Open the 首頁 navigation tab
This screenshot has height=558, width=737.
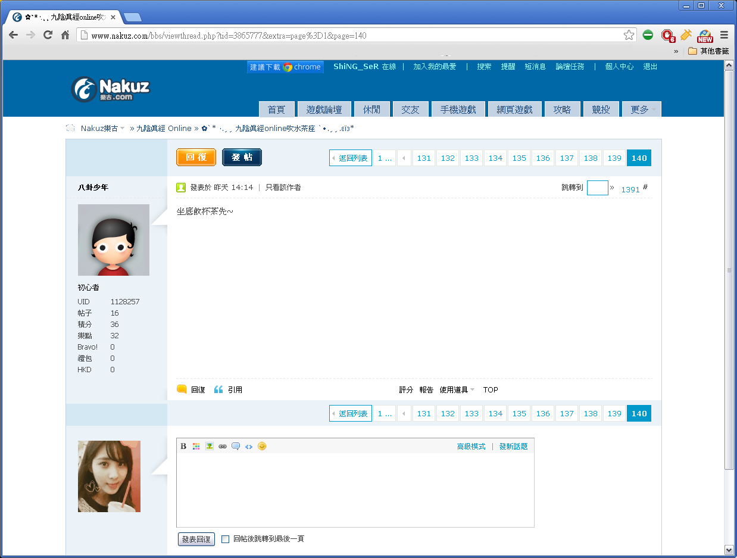(x=276, y=110)
